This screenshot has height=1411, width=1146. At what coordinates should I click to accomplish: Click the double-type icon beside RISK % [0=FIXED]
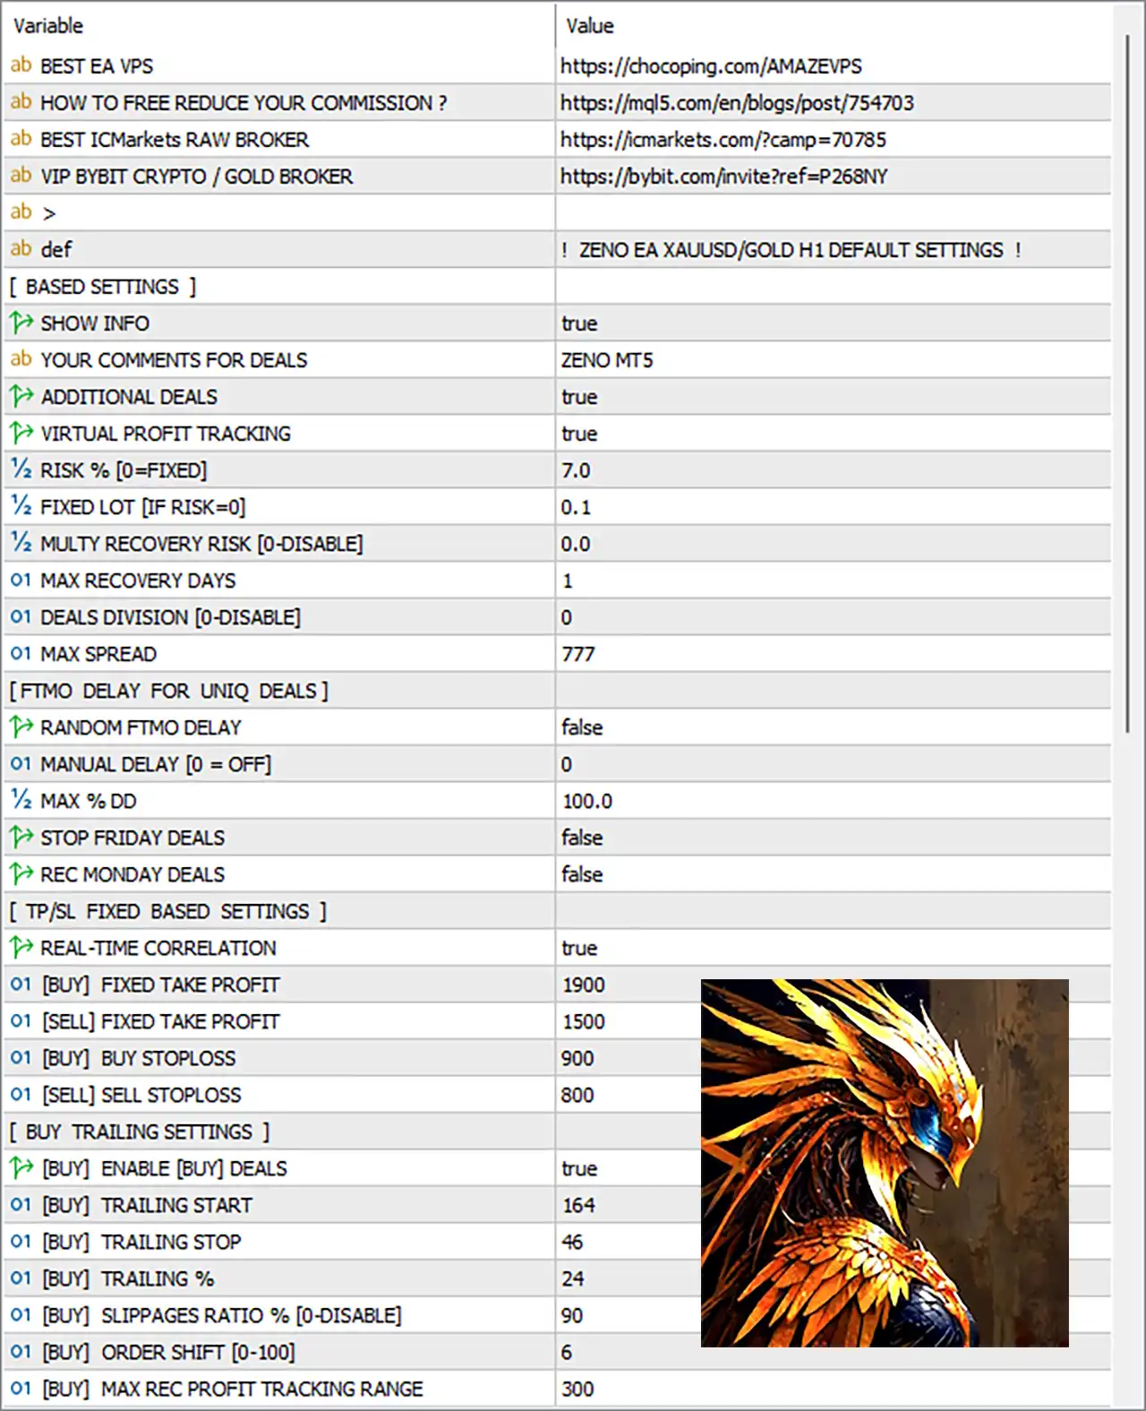21,469
